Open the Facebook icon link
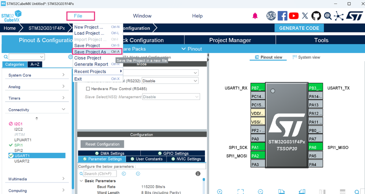 pos(282,16)
